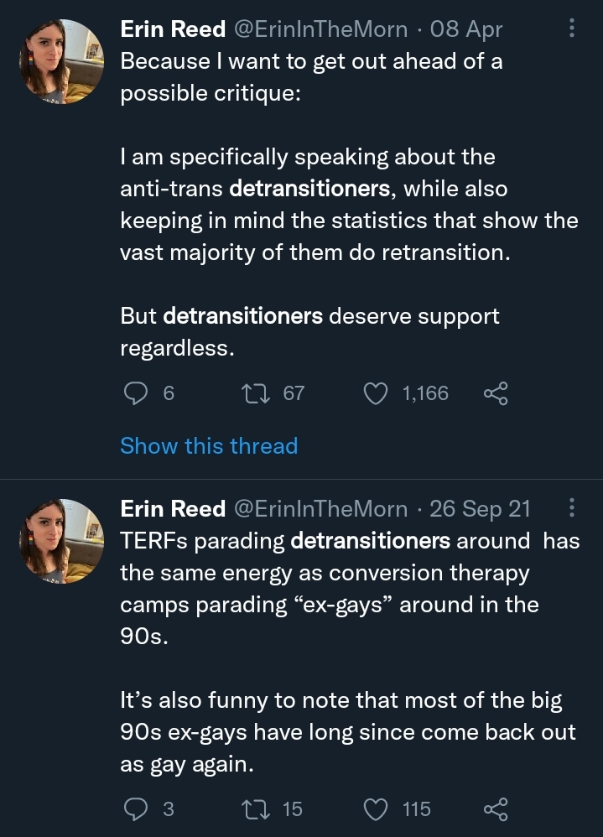Retweet the tweet with 15 retweets
The image size is (603, 837).
click(x=252, y=808)
